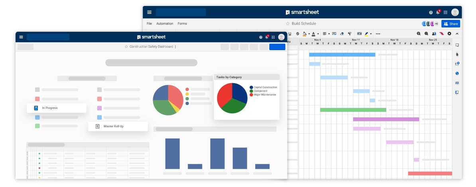Viewport: 476px width, 187px height.
Task: Open font color dropdown arrow
Action: (x=318, y=34)
